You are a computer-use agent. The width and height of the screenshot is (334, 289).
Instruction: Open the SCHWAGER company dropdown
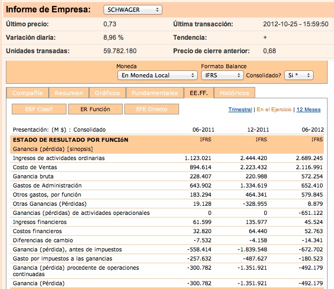point(133,10)
